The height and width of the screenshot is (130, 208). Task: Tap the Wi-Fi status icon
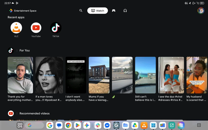pos(198,3)
